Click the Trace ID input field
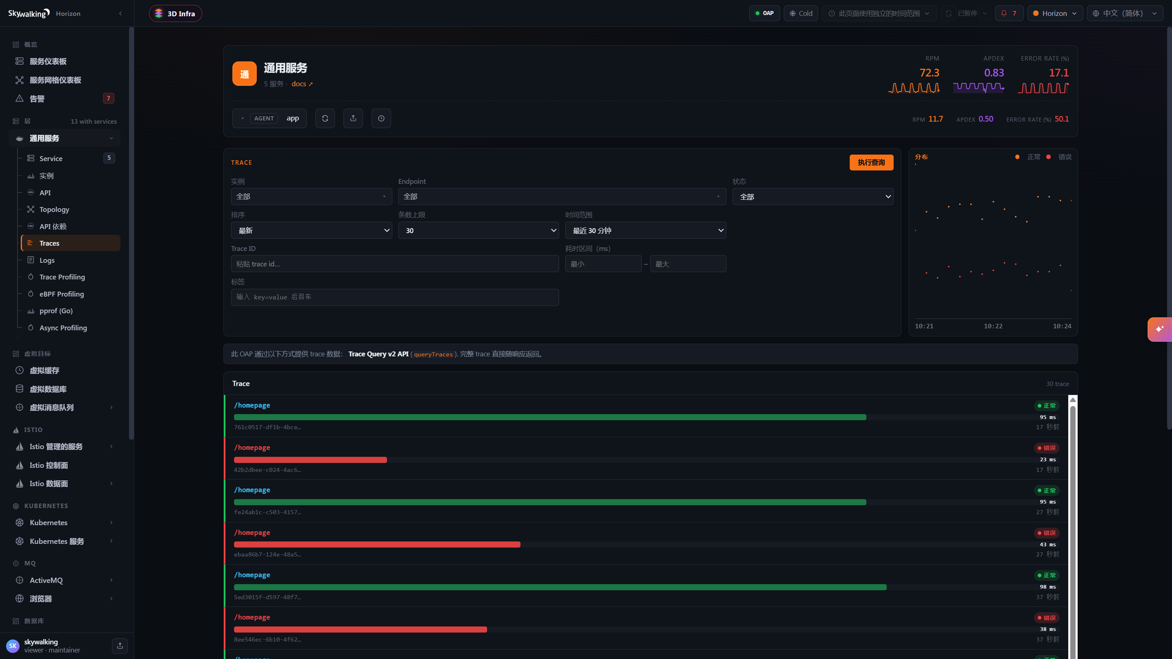This screenshot has width=1172, height=659. pyautogui.click(x=395, y=264)
